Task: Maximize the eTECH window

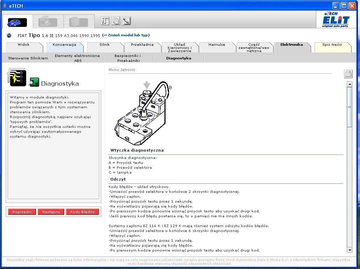Action: click(x=344, y=6)
